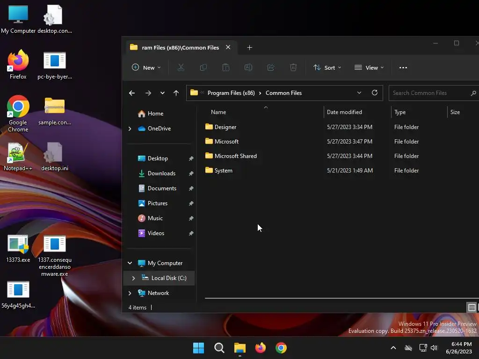Click Common Files breadcrumb
This screenshot has width=479, height=359.
(x=283, y=93)
